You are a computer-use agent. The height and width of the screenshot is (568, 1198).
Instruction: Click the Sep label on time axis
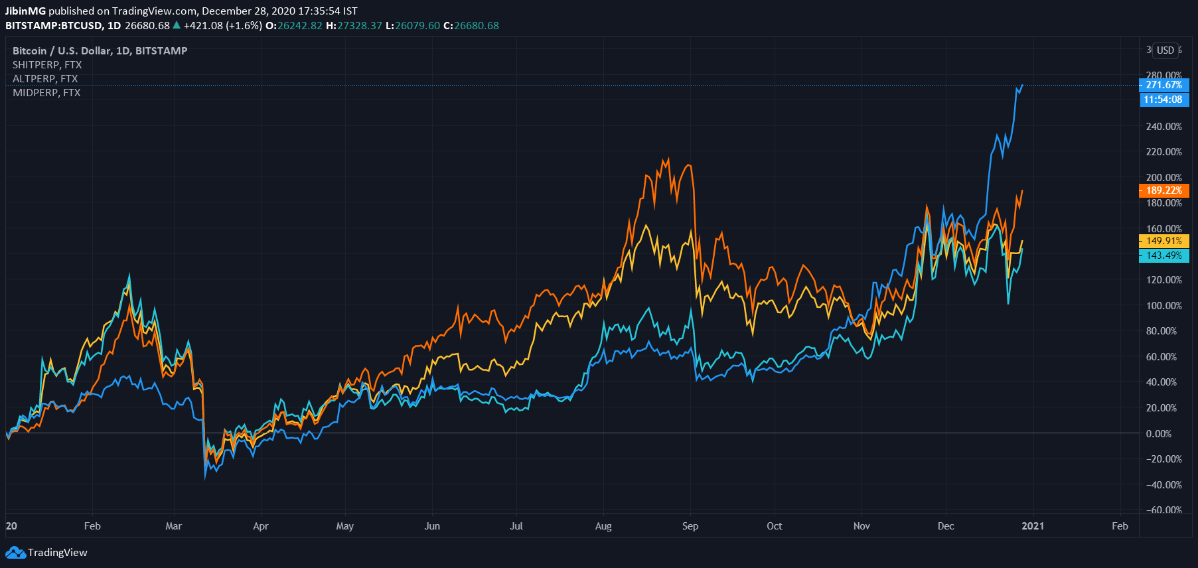(x=690, y=526)
